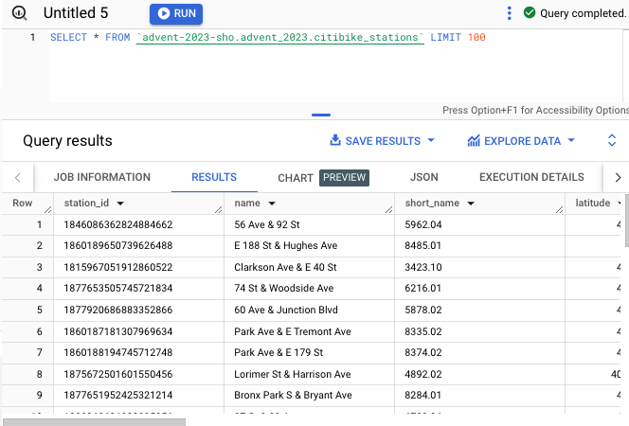
Task: Grab the Row column resize handle
Action: pos(48,209)
